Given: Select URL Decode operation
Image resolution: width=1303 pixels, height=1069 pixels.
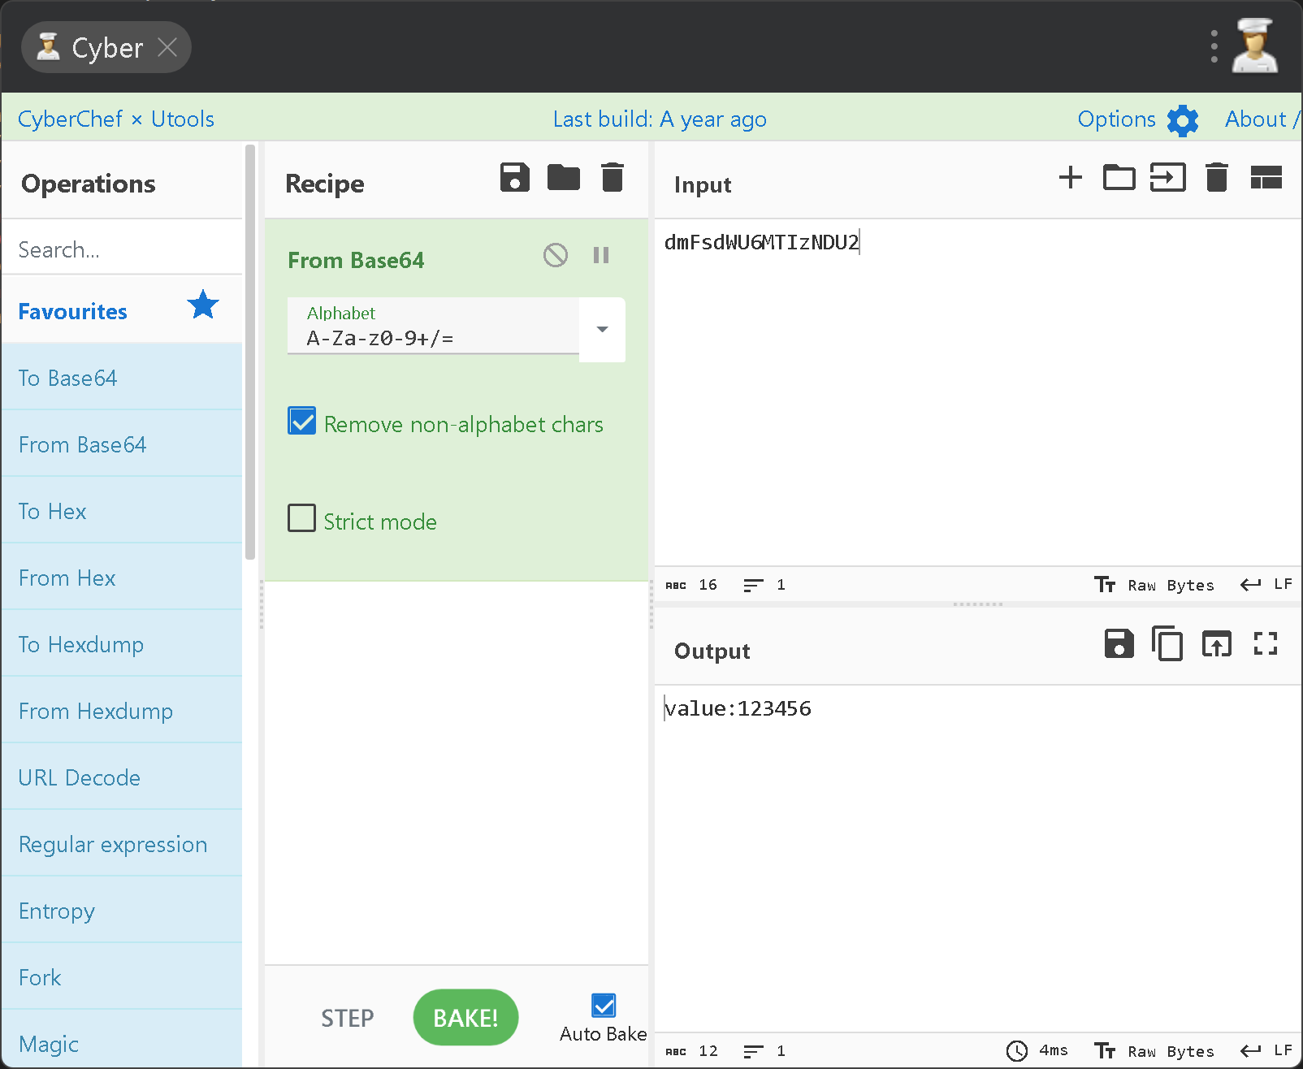Looking at the screenshot, I should pos(122,777).
